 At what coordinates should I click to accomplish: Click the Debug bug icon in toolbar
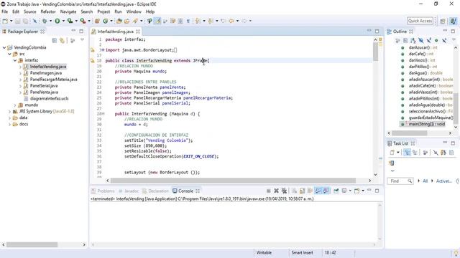tap(45, 21)
